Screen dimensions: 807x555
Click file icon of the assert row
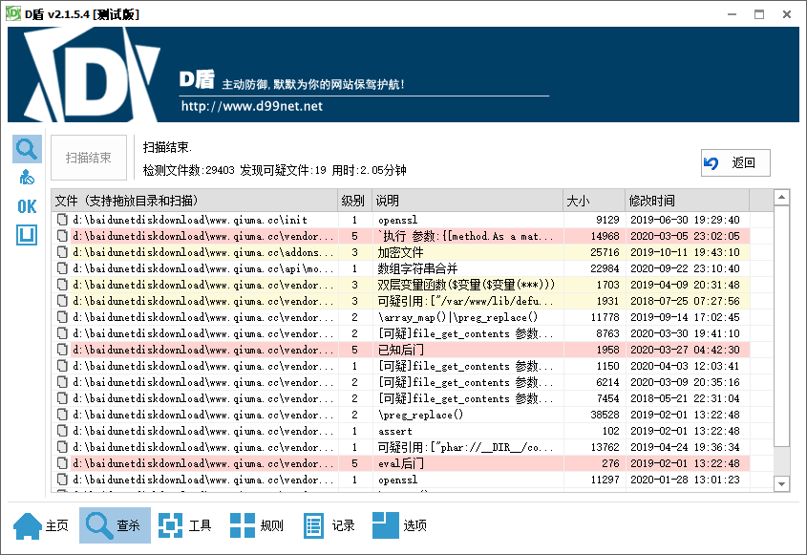62,431
